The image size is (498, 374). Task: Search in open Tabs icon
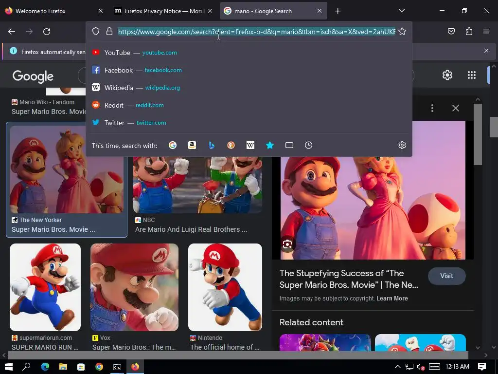click(289, 145)
